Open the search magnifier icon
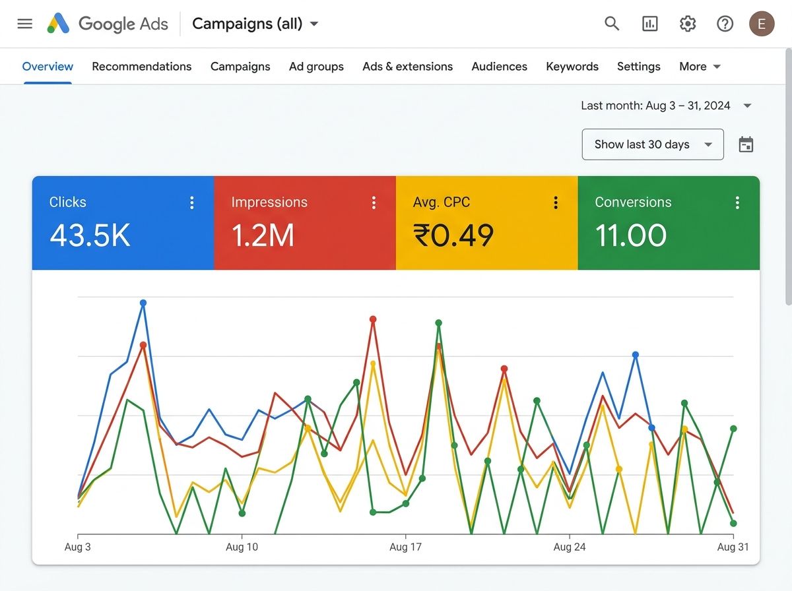This screenshot has height=591, width=792. (612, 24)
